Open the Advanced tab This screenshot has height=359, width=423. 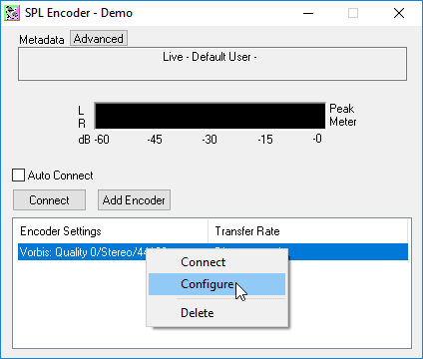99,39
